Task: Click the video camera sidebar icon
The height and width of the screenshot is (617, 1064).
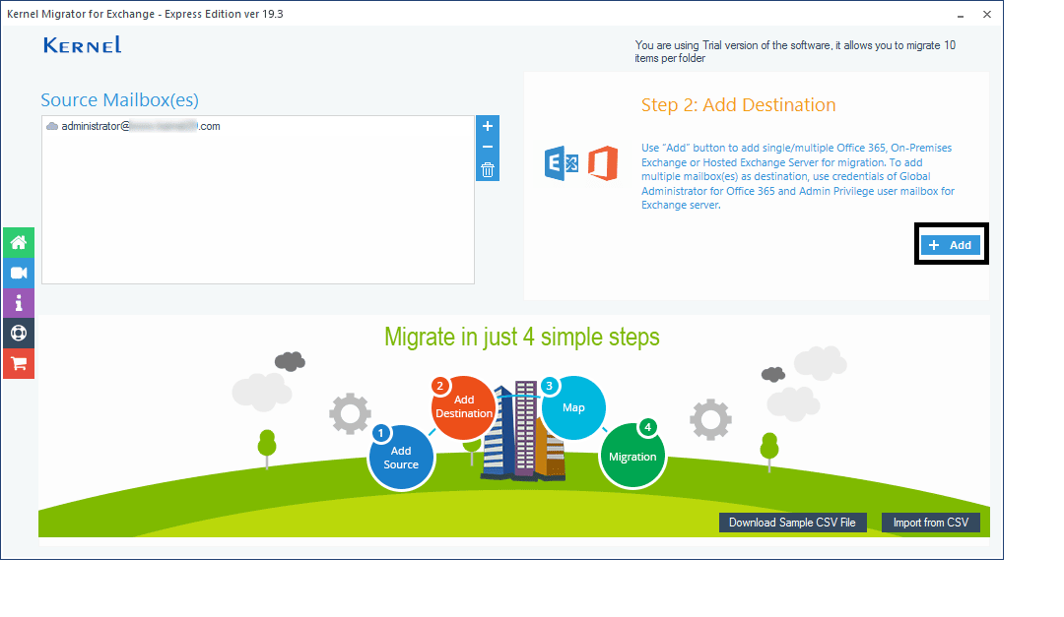Action: 19,273
